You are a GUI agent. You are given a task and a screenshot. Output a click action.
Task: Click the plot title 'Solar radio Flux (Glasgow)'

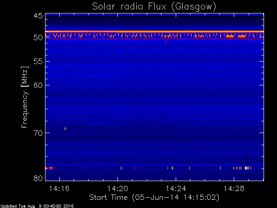pos(154,7)
